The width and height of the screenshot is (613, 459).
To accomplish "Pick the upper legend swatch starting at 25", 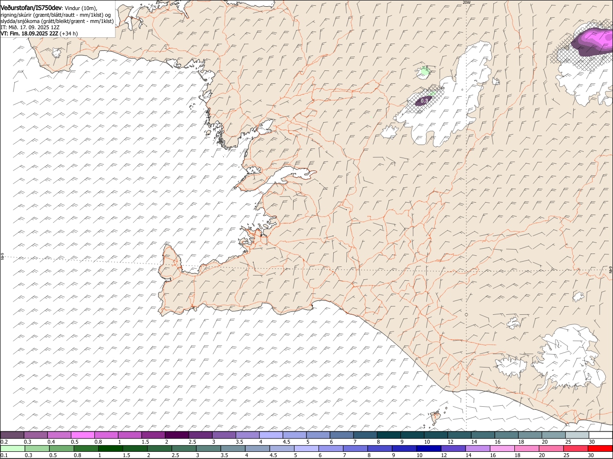I will 577,435.
